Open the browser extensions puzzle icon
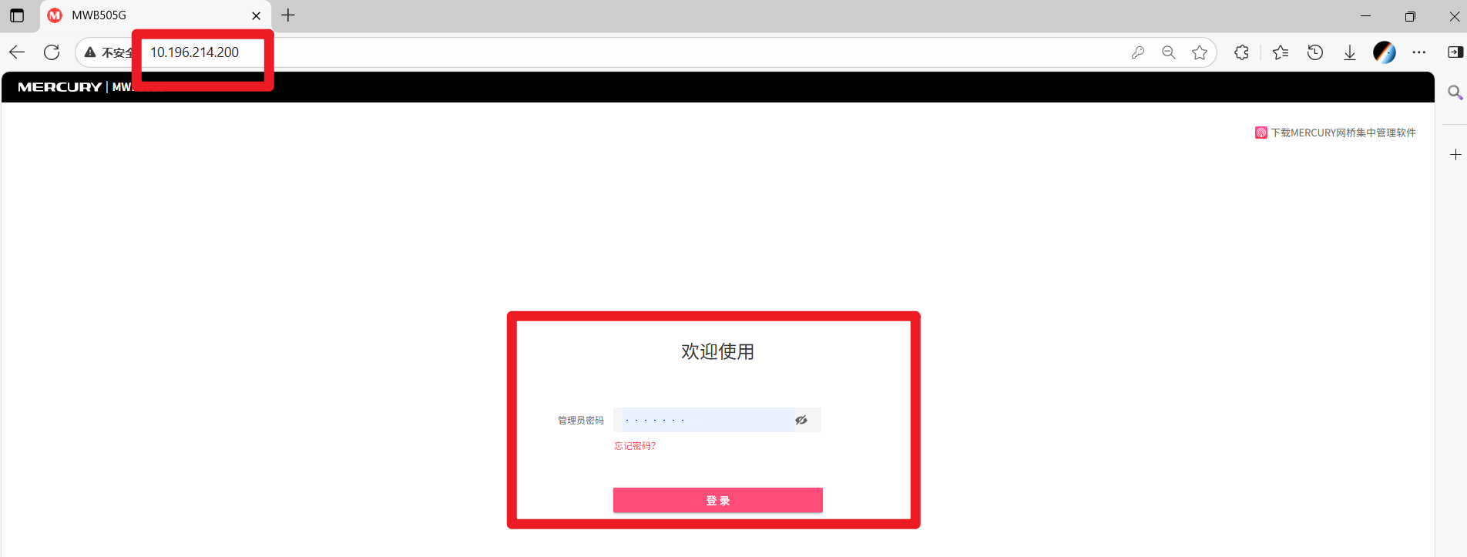1467x557 pixels. 1241,52
